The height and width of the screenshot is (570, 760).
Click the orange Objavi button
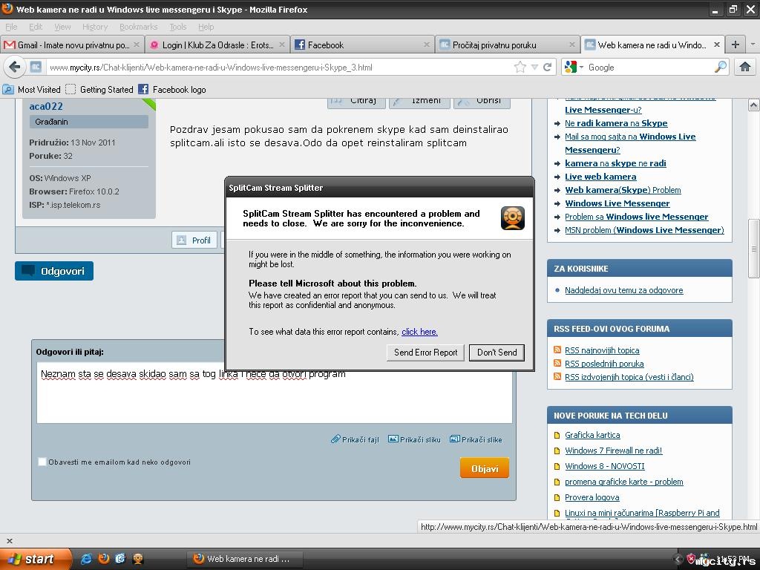[x=484, y=468]
